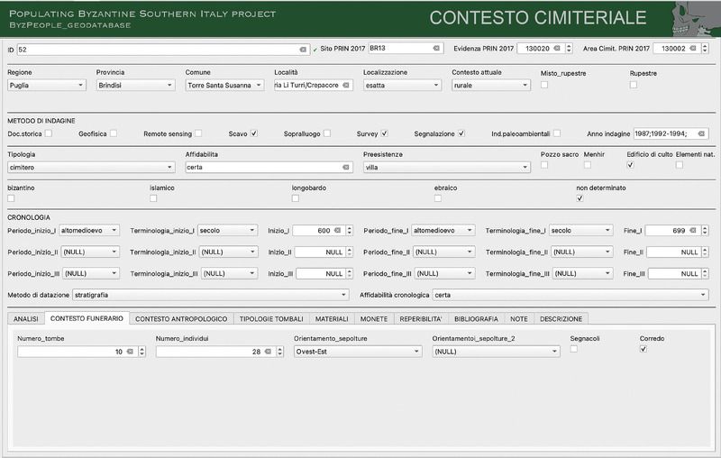Clear the ID field using its clear icon
Image resolution: width=721 pixels, height=458 pixels.
(303, 50)
